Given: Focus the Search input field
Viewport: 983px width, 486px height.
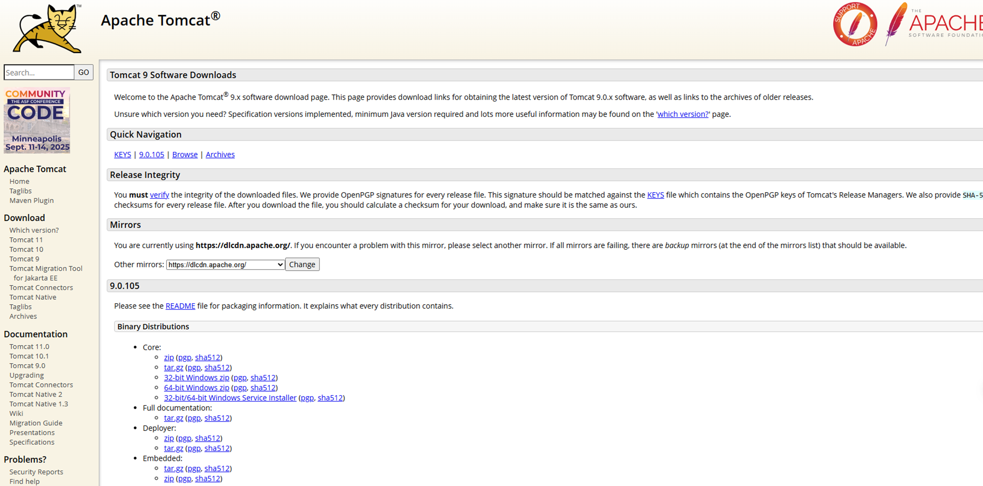Looking at the screenshot, I should (x=39, y=72).
